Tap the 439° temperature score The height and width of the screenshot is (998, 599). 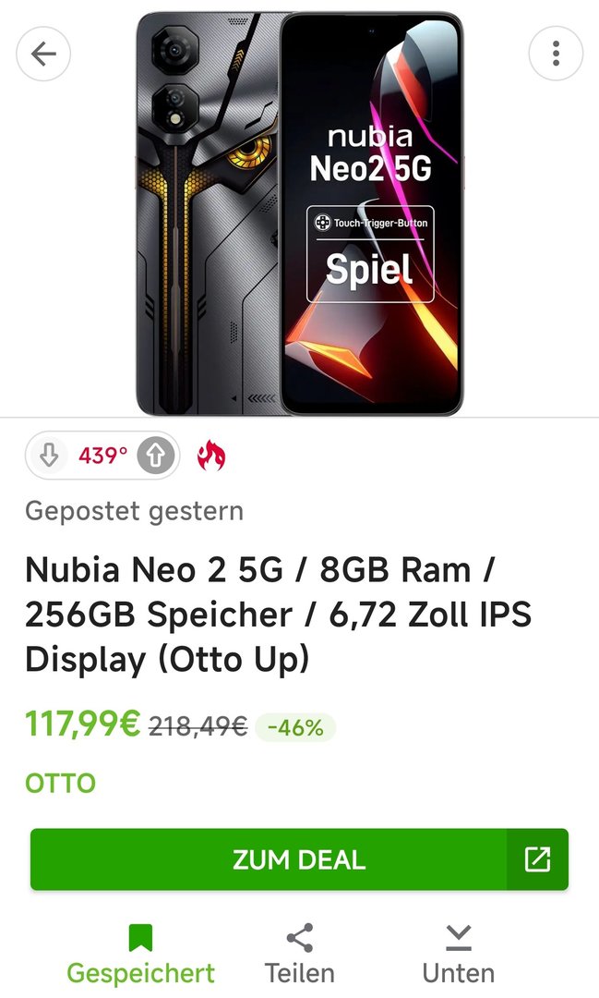[102, 456]
